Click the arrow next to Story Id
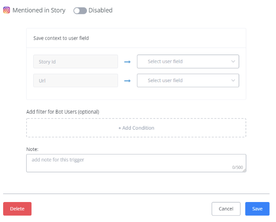The height and width of the screenshot is (222, 276). click(127, 62)
